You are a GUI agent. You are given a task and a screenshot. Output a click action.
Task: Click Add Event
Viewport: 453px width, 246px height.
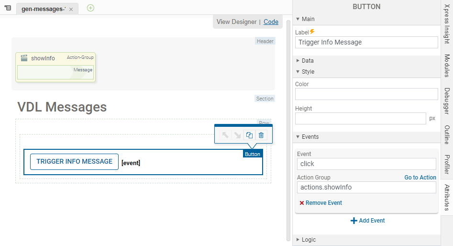(x=367, y=221)
